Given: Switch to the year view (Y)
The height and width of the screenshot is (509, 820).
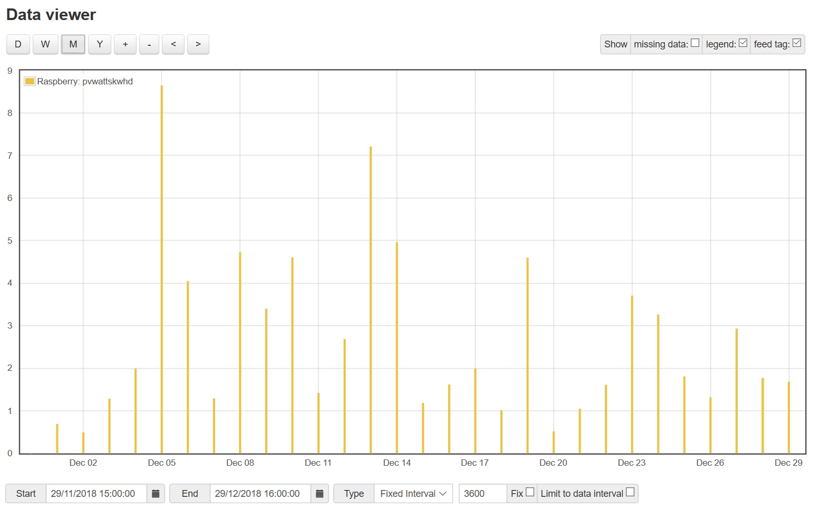Looking at the screenshot, I should click(100, 44).
